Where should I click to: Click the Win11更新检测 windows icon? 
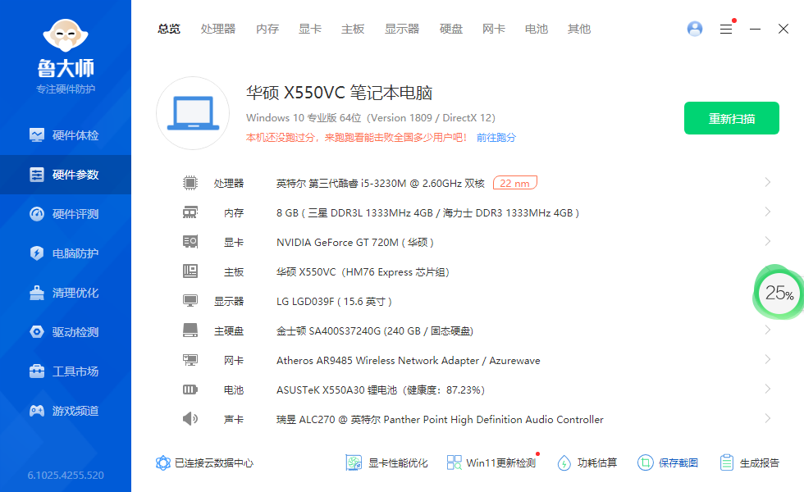pos(454,462)
